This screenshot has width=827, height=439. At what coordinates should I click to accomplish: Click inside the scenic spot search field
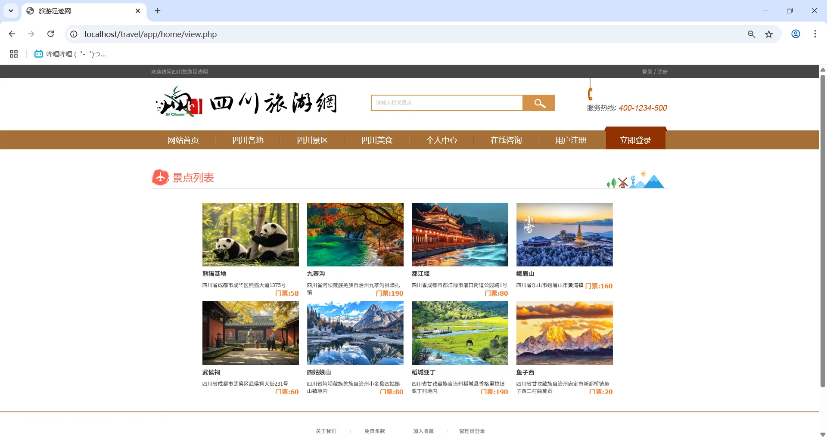point(446,103)
